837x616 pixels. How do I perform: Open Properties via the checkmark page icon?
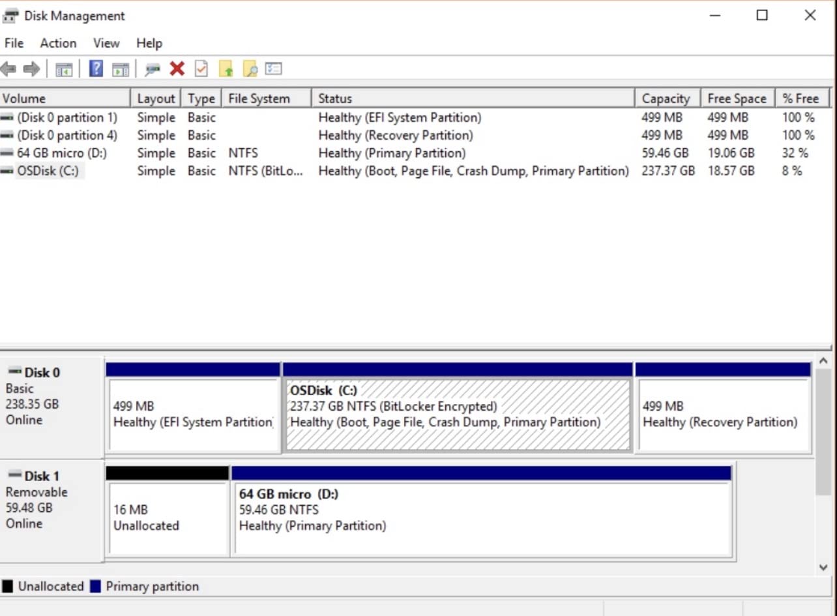(x=201, y=68)
